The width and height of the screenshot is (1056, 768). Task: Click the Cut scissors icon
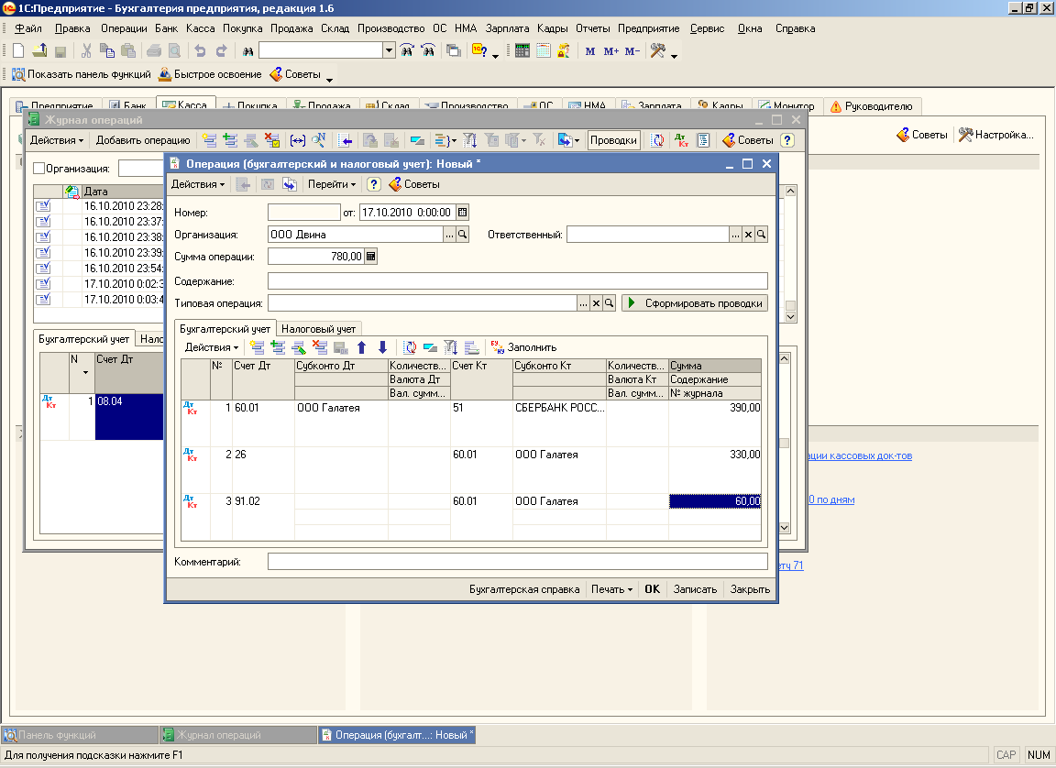[86, 50]
